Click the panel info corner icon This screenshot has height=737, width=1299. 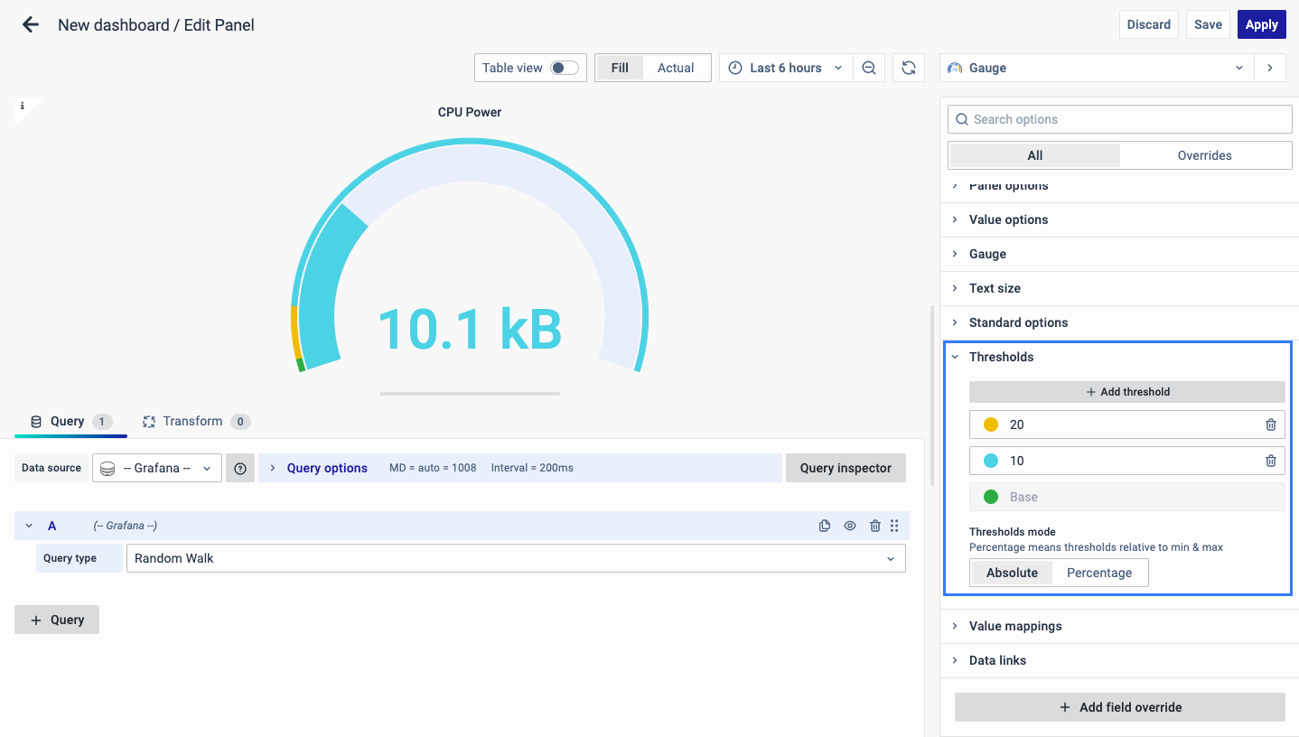(23, 107)
